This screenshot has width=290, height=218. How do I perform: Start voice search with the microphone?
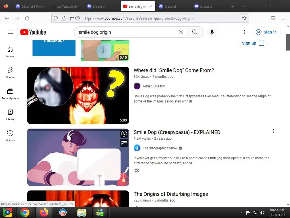(x=212, y=32)
